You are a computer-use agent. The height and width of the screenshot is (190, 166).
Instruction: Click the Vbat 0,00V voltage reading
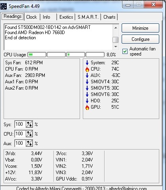coord(24,160)
